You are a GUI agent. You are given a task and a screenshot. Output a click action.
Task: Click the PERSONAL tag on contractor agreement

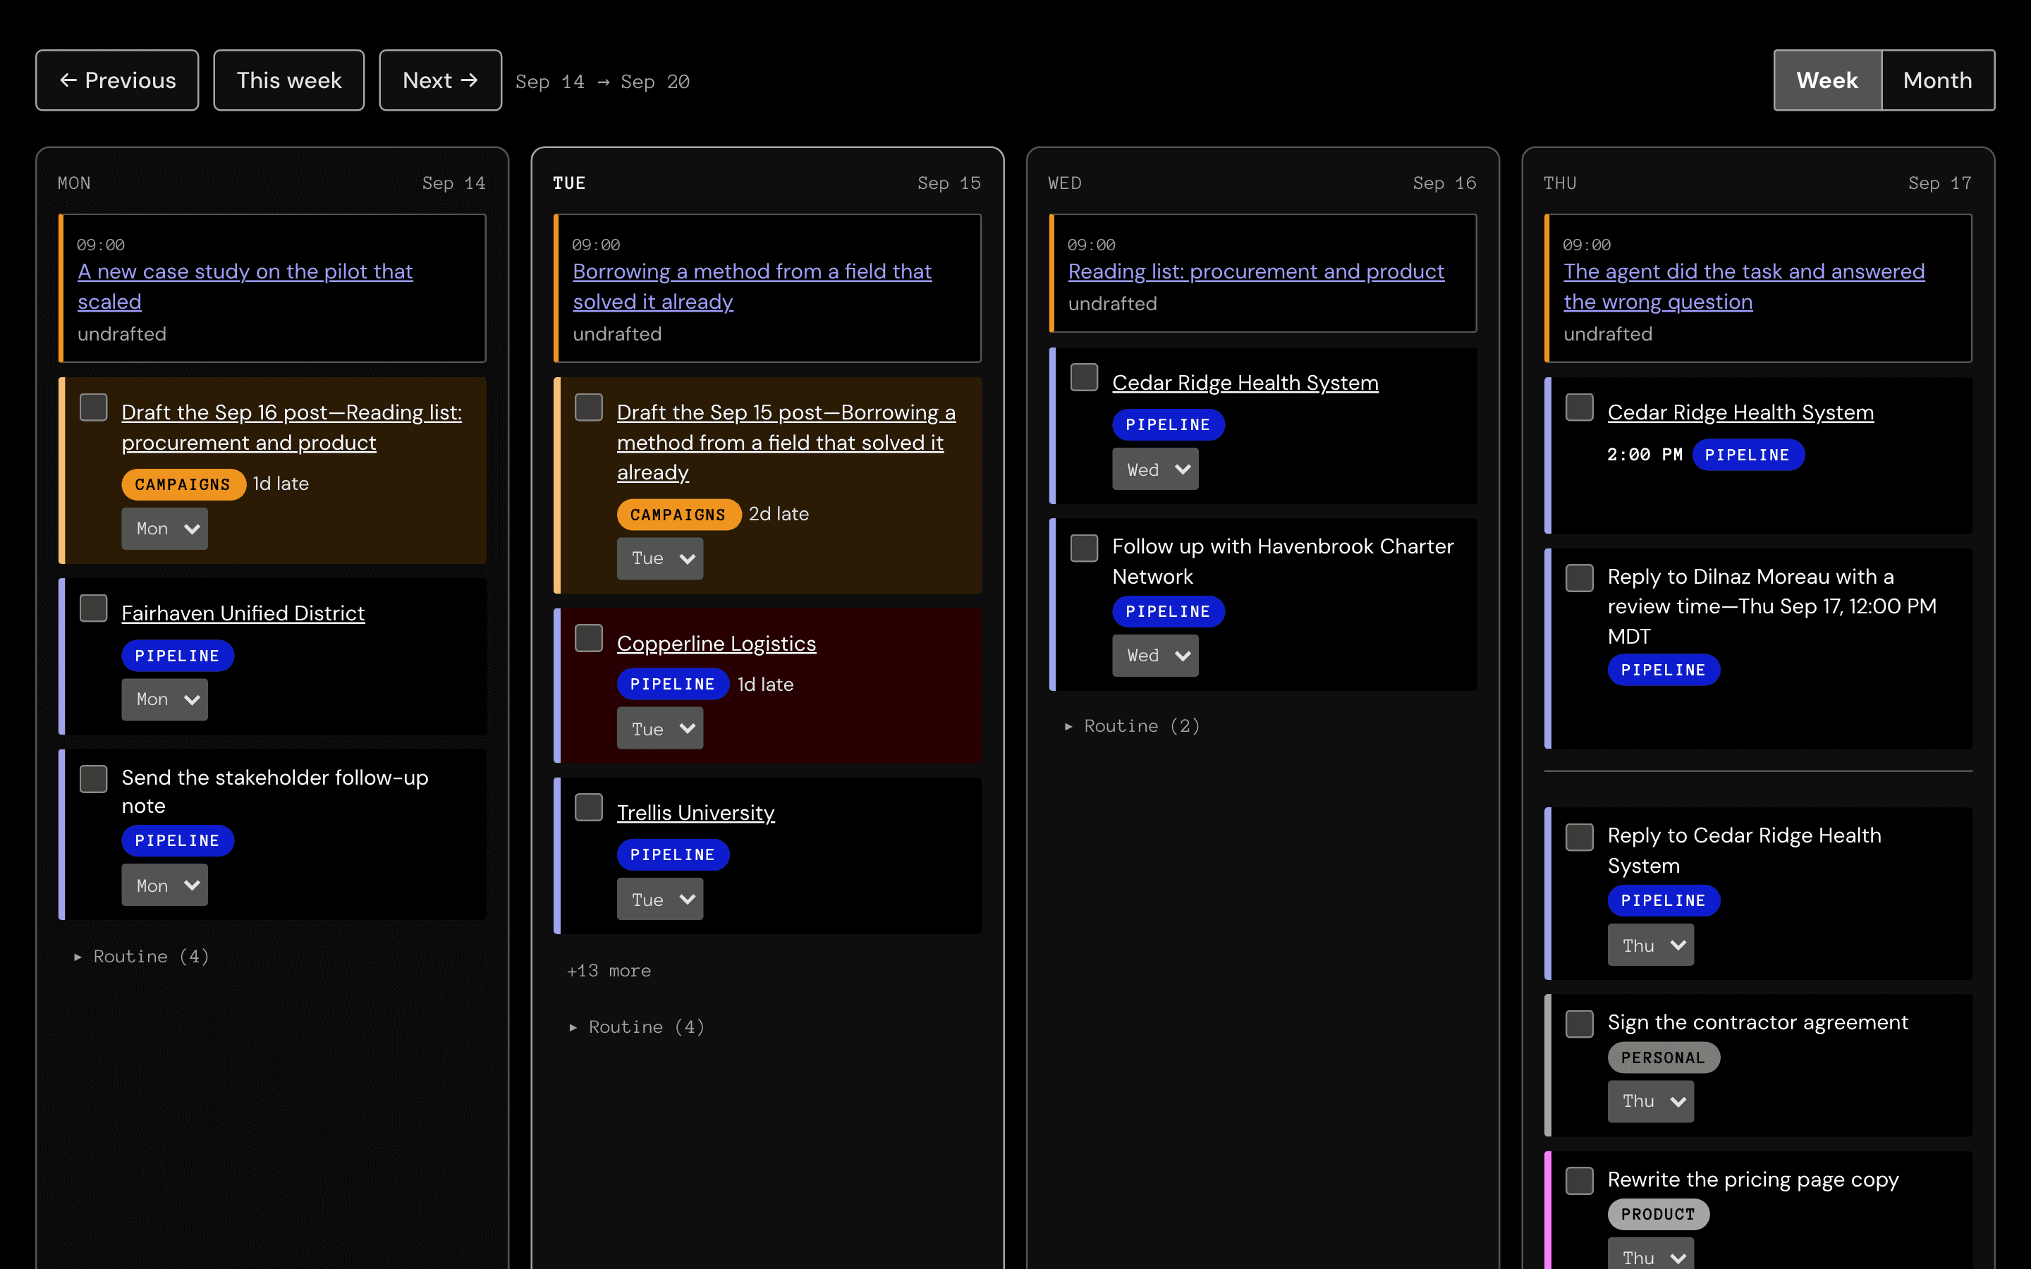pyautogui.click(x=1664, y=1057)
